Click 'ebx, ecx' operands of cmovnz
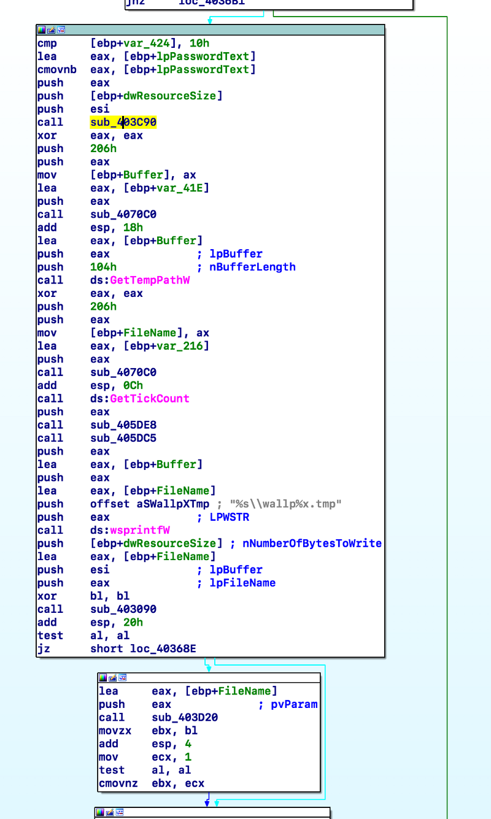491x819 pixels. [x=178, y=783]
